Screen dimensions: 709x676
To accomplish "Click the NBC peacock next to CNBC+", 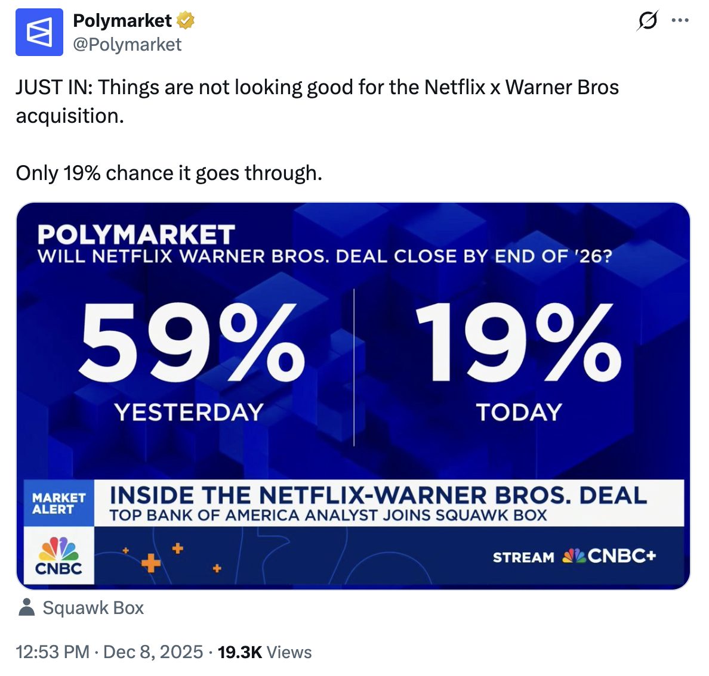I will coord(573,557).
